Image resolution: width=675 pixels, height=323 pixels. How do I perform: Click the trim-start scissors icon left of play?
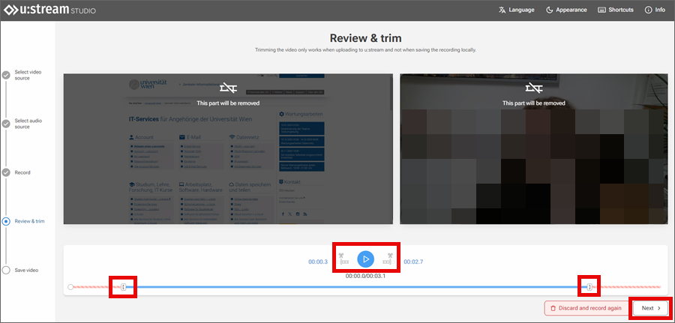pyautogui.click(x=342, y=259)
